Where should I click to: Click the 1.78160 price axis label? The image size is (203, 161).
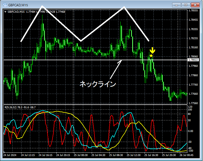[193, 47]
